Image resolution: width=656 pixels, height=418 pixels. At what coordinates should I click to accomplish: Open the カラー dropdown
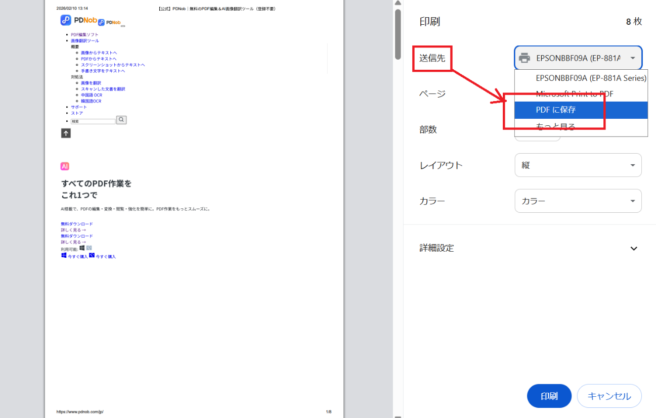click(578, 201)
